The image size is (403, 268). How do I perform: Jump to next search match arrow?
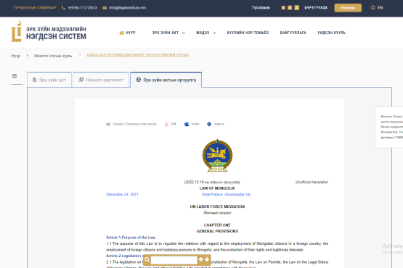[207, 259]
